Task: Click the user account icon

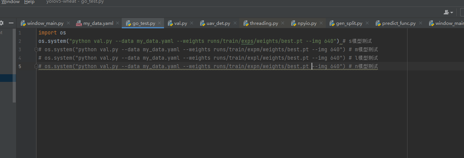Action: click(446, 12)
